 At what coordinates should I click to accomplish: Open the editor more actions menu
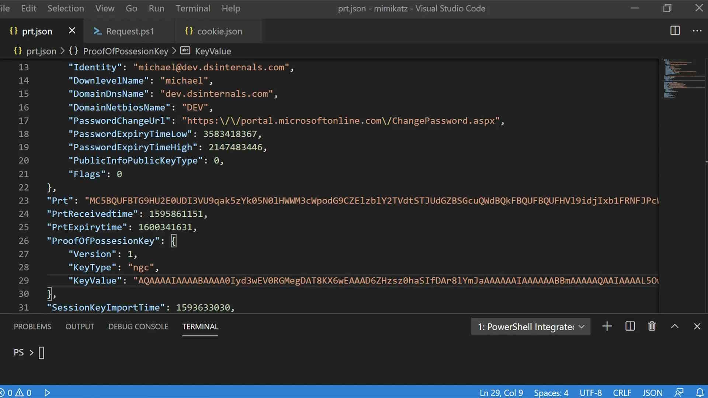coord(697,31)
